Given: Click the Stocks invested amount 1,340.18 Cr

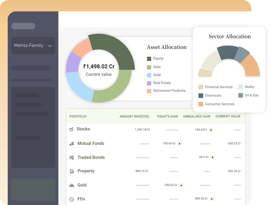Looking at the screenshot, I should click(142, 130).
